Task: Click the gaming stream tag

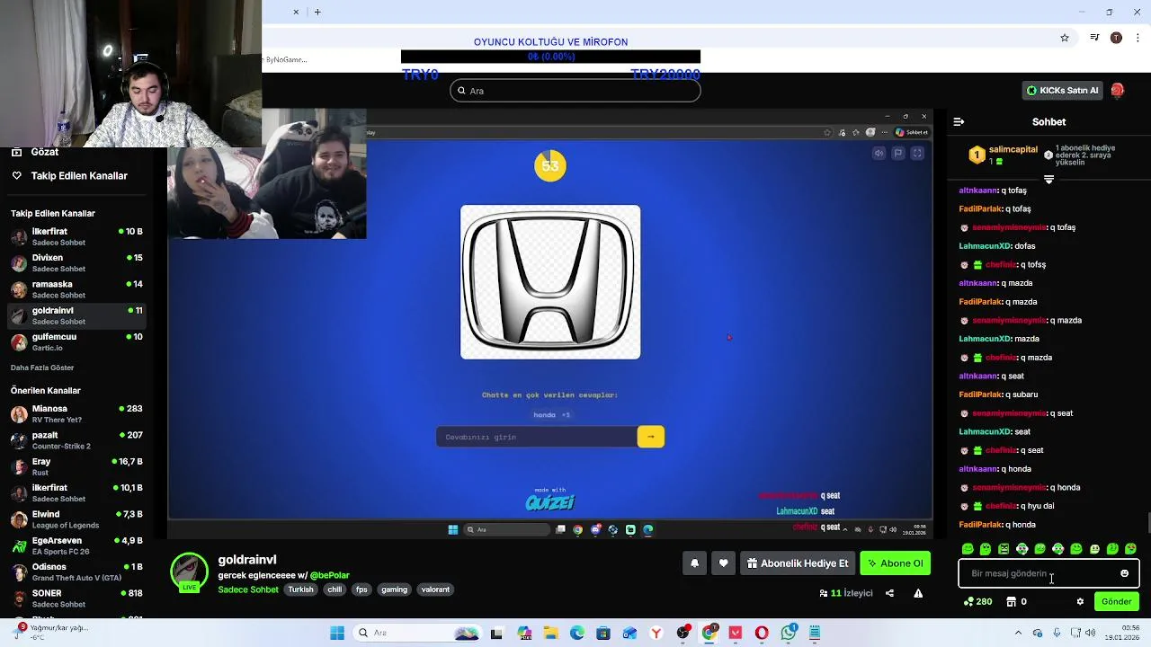Action: point(394,589)
